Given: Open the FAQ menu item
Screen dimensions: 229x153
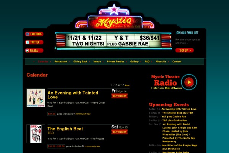Looking at the screenshot, I should 147,62.
